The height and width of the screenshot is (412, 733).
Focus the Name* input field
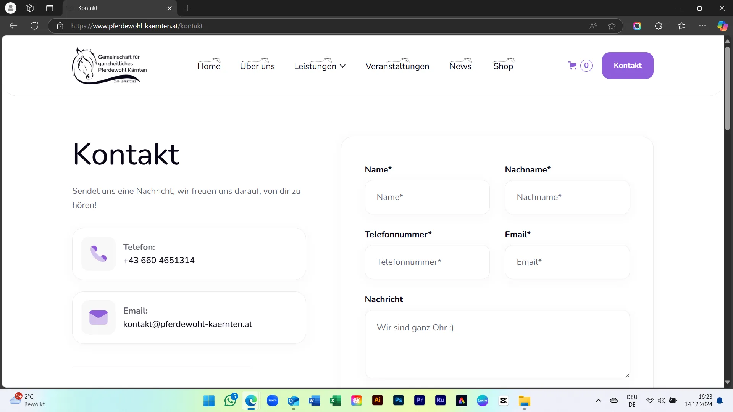[427, 197]
